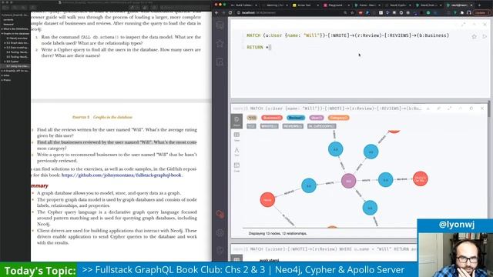
Task: Bookmark the page with address bar star
Action: coord(353,12)
